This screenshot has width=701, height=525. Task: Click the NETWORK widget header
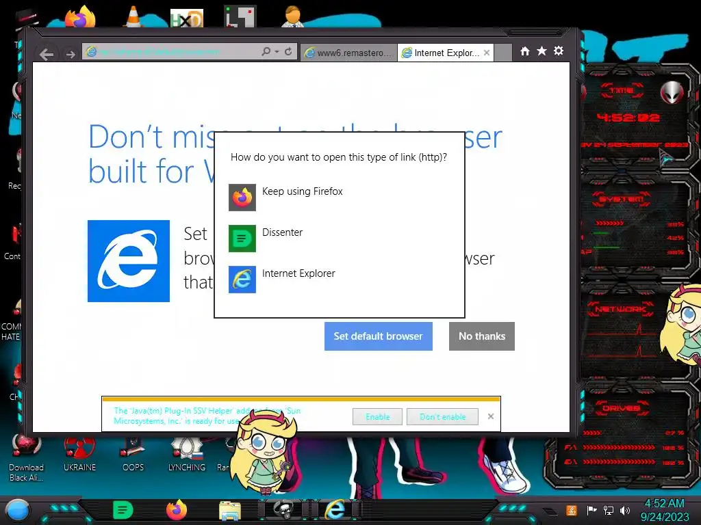[x=620, y=309]
